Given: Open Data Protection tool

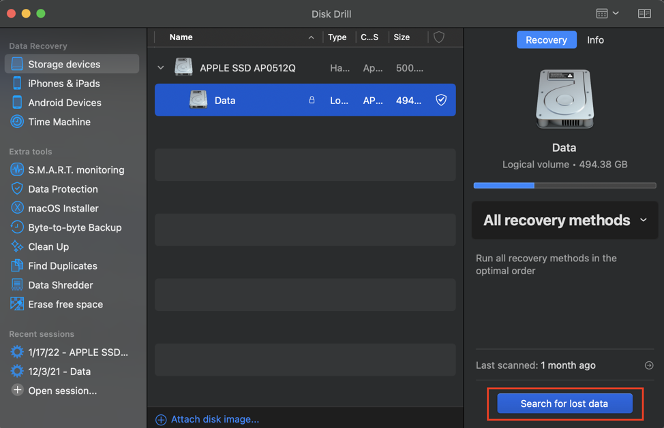Looking at the screenshot, I should (63, 189).
